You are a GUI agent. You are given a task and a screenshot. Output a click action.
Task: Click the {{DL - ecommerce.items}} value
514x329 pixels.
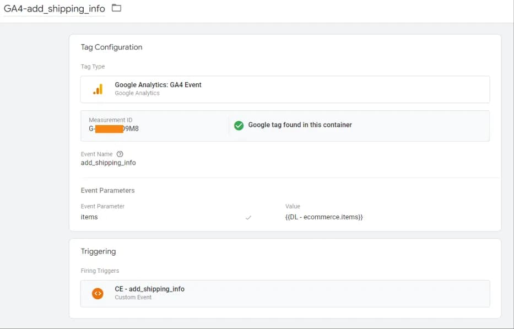(x=324, y=217)
